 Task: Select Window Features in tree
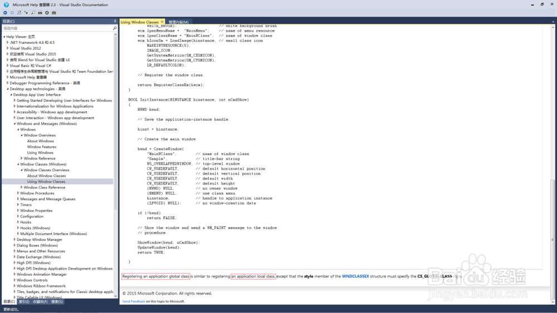(x=42, y=147)
